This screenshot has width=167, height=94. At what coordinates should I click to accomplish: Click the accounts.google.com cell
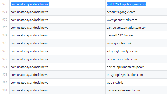(x=136, y=12)
